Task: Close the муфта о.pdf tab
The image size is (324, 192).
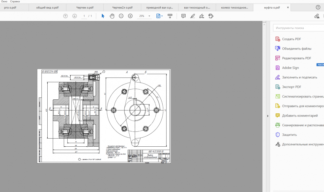Action: point(287,7)
